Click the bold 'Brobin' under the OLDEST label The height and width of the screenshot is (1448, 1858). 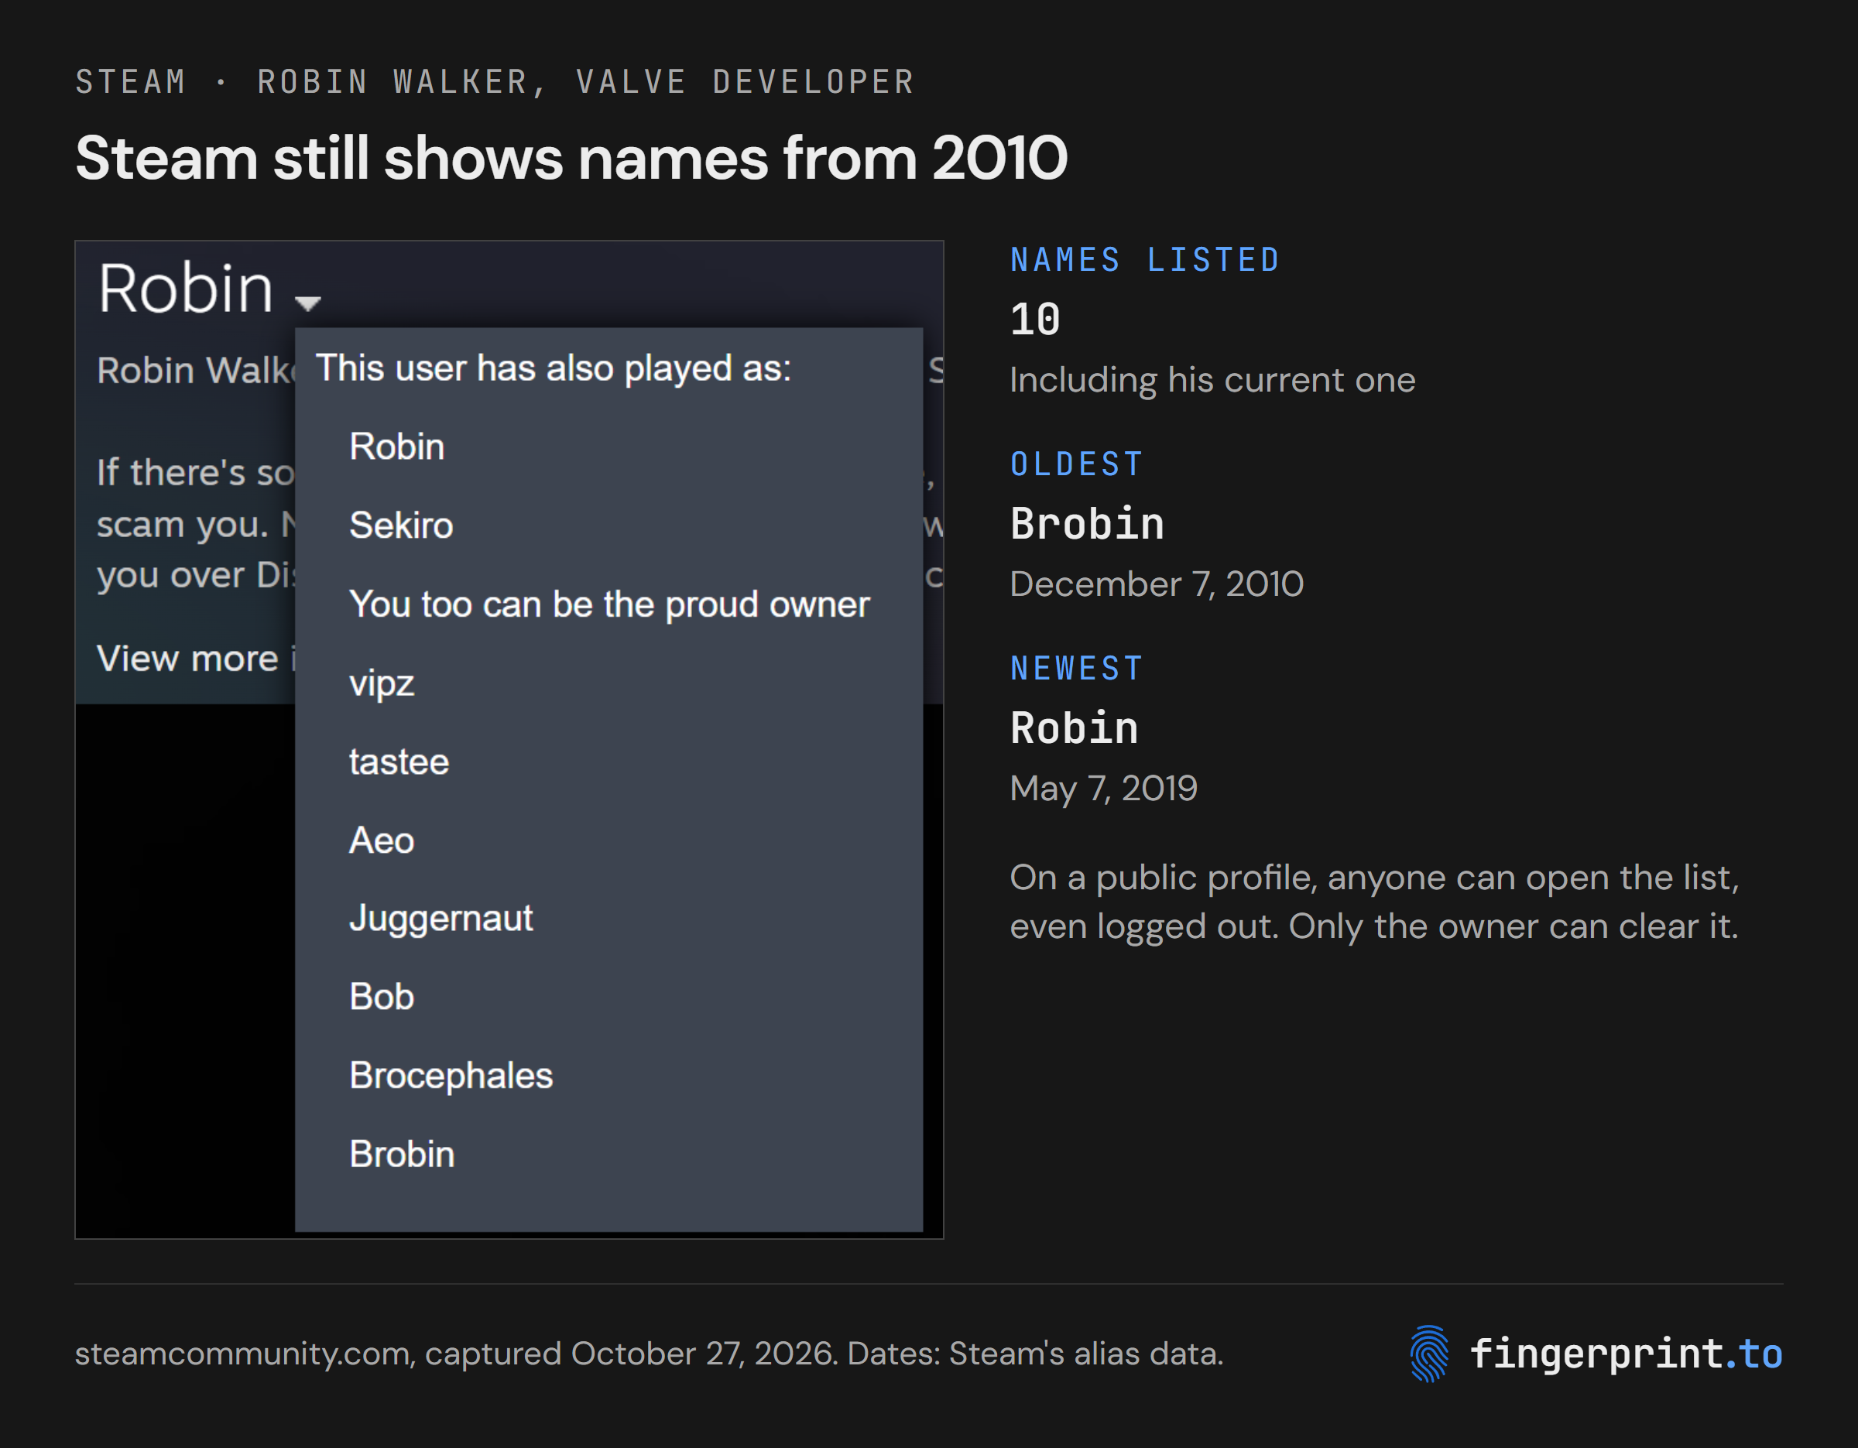[x=1086, y=524]
